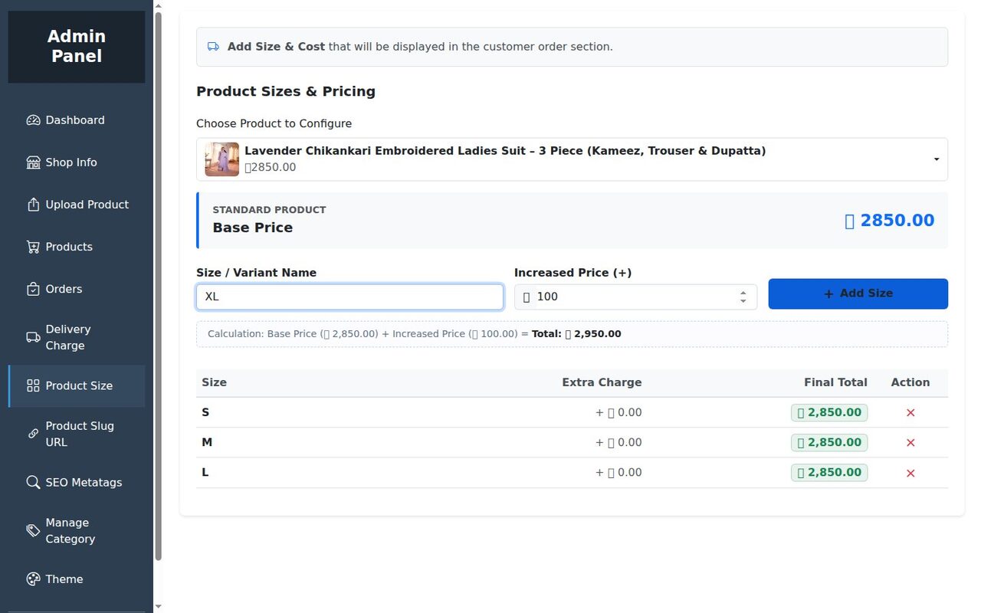This screenshot has height=613, width=981.
Task: Click the Orders bag icon
Action: point(33,289)
